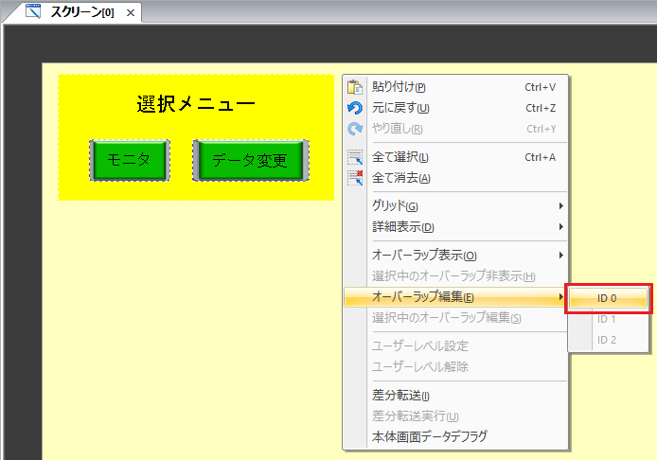Click the paste clipboard icon in context menu

pos(355,87)
